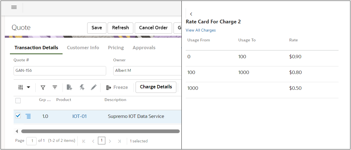
Task: Switch to the Customer Info tab
Action: [x=83, y=48]
